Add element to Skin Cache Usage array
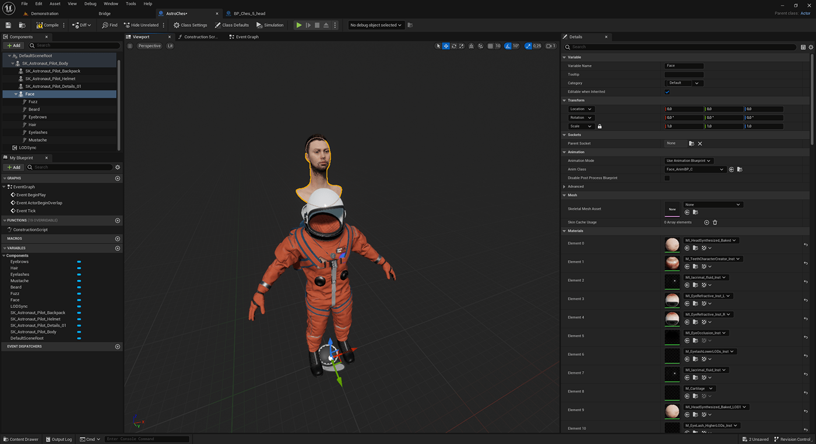 706,222
